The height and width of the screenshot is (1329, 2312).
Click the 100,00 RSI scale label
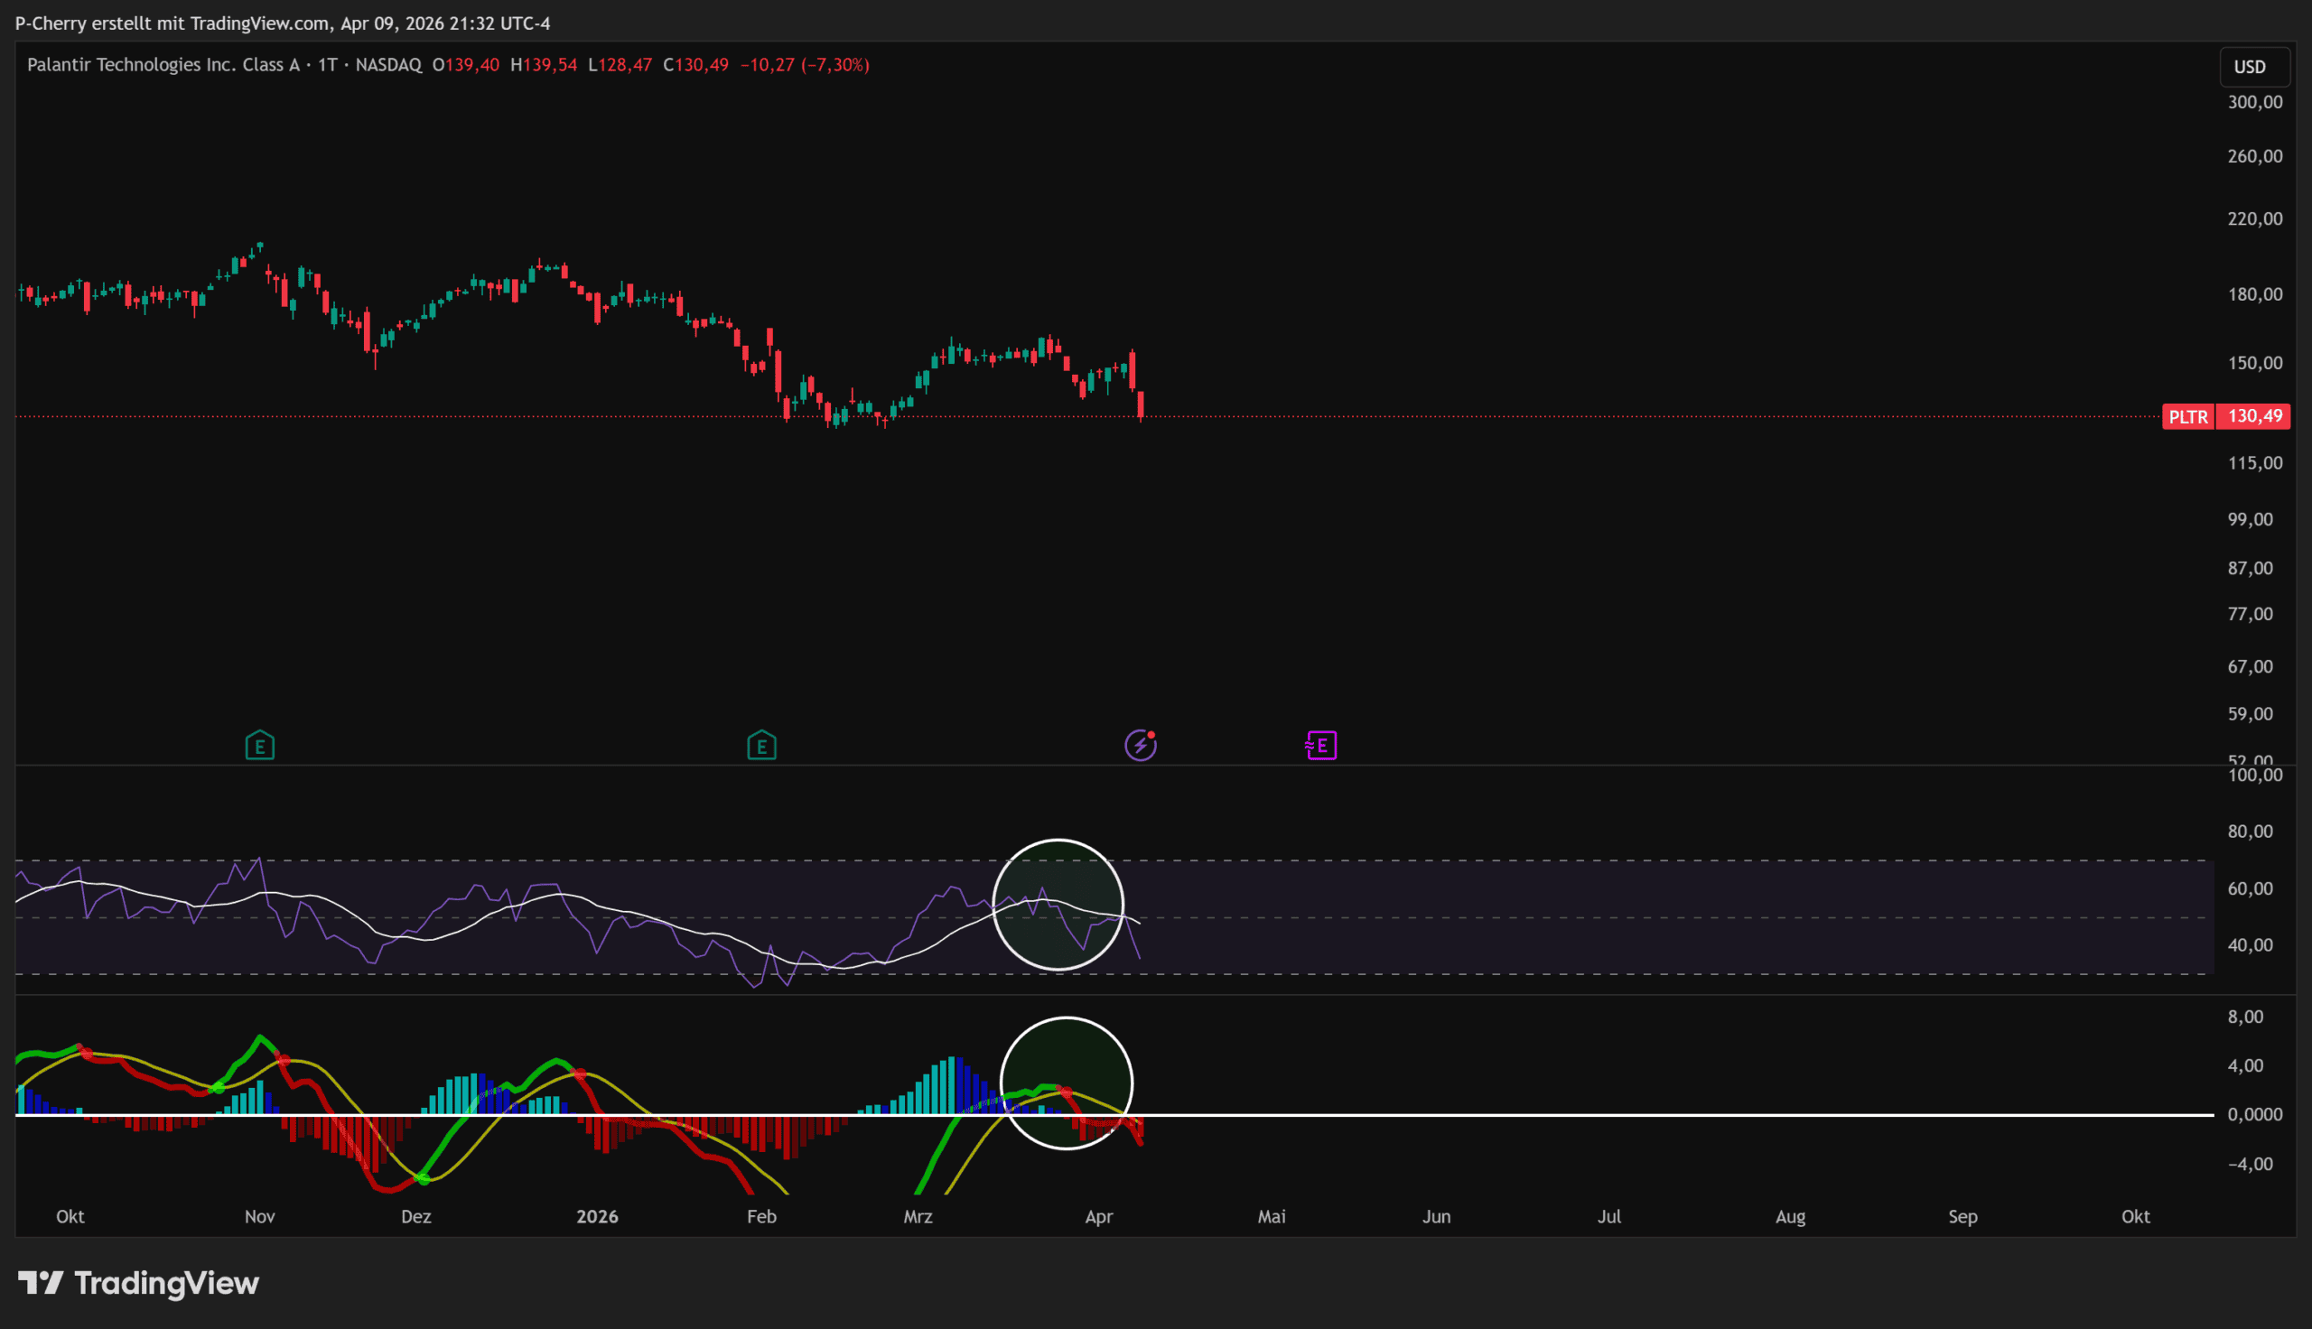(2254, 775)
